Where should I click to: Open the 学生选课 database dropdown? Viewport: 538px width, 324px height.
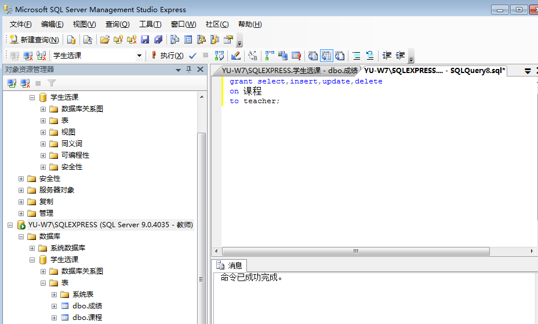139,56
